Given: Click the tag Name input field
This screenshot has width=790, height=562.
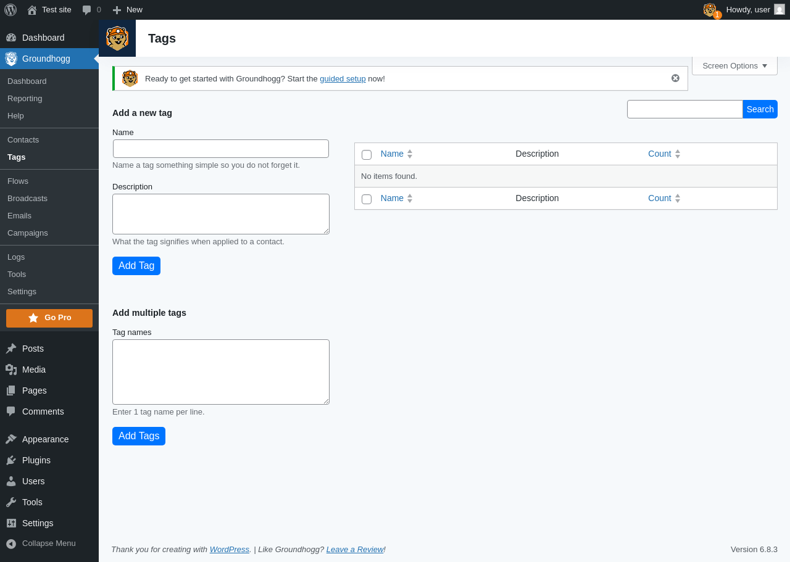Looking at the screenshot, I should click(x=221, y=149).
